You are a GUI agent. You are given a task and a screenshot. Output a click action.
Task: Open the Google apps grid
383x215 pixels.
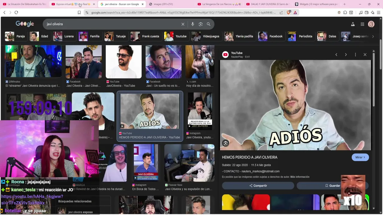click(362, 24)
